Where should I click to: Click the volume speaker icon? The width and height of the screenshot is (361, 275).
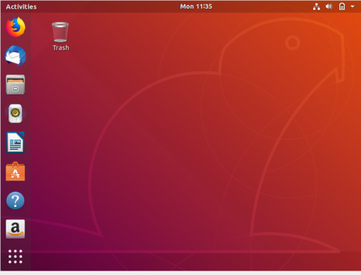pyautogui.click(x=329, y=6)
